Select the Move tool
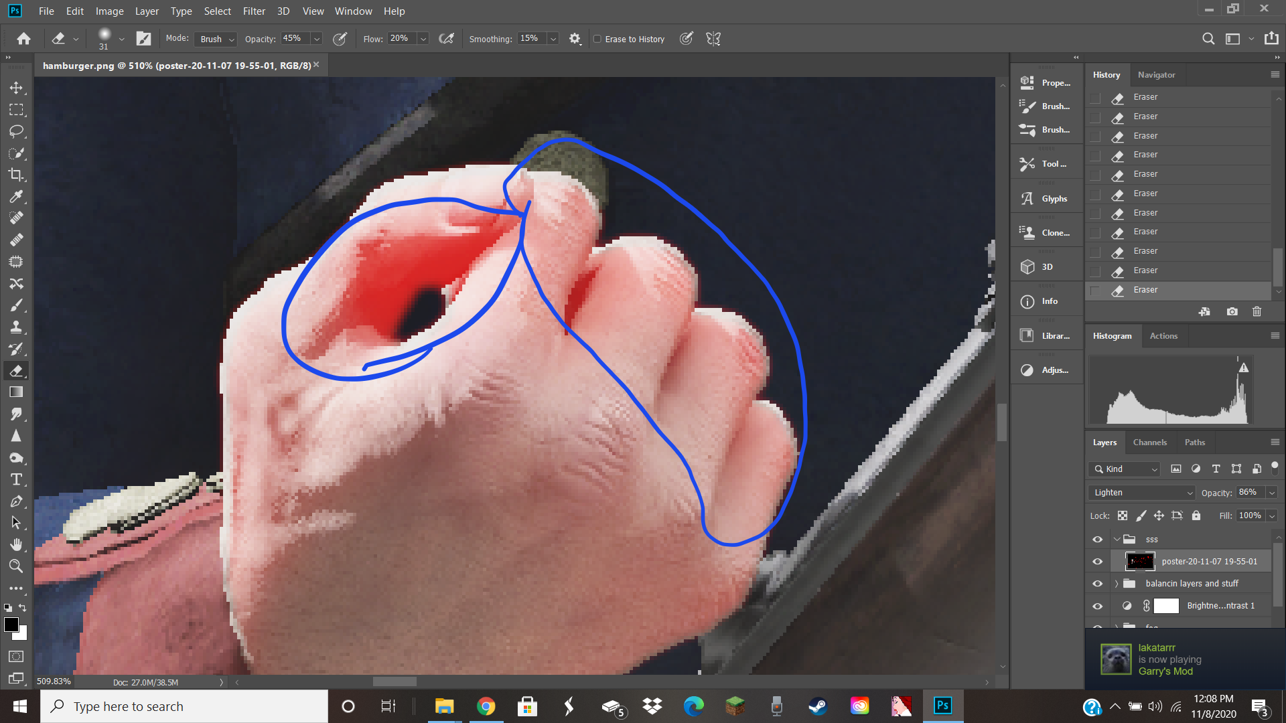The image size is (1286, 723). pyautogui.click(x=16, y=88)
